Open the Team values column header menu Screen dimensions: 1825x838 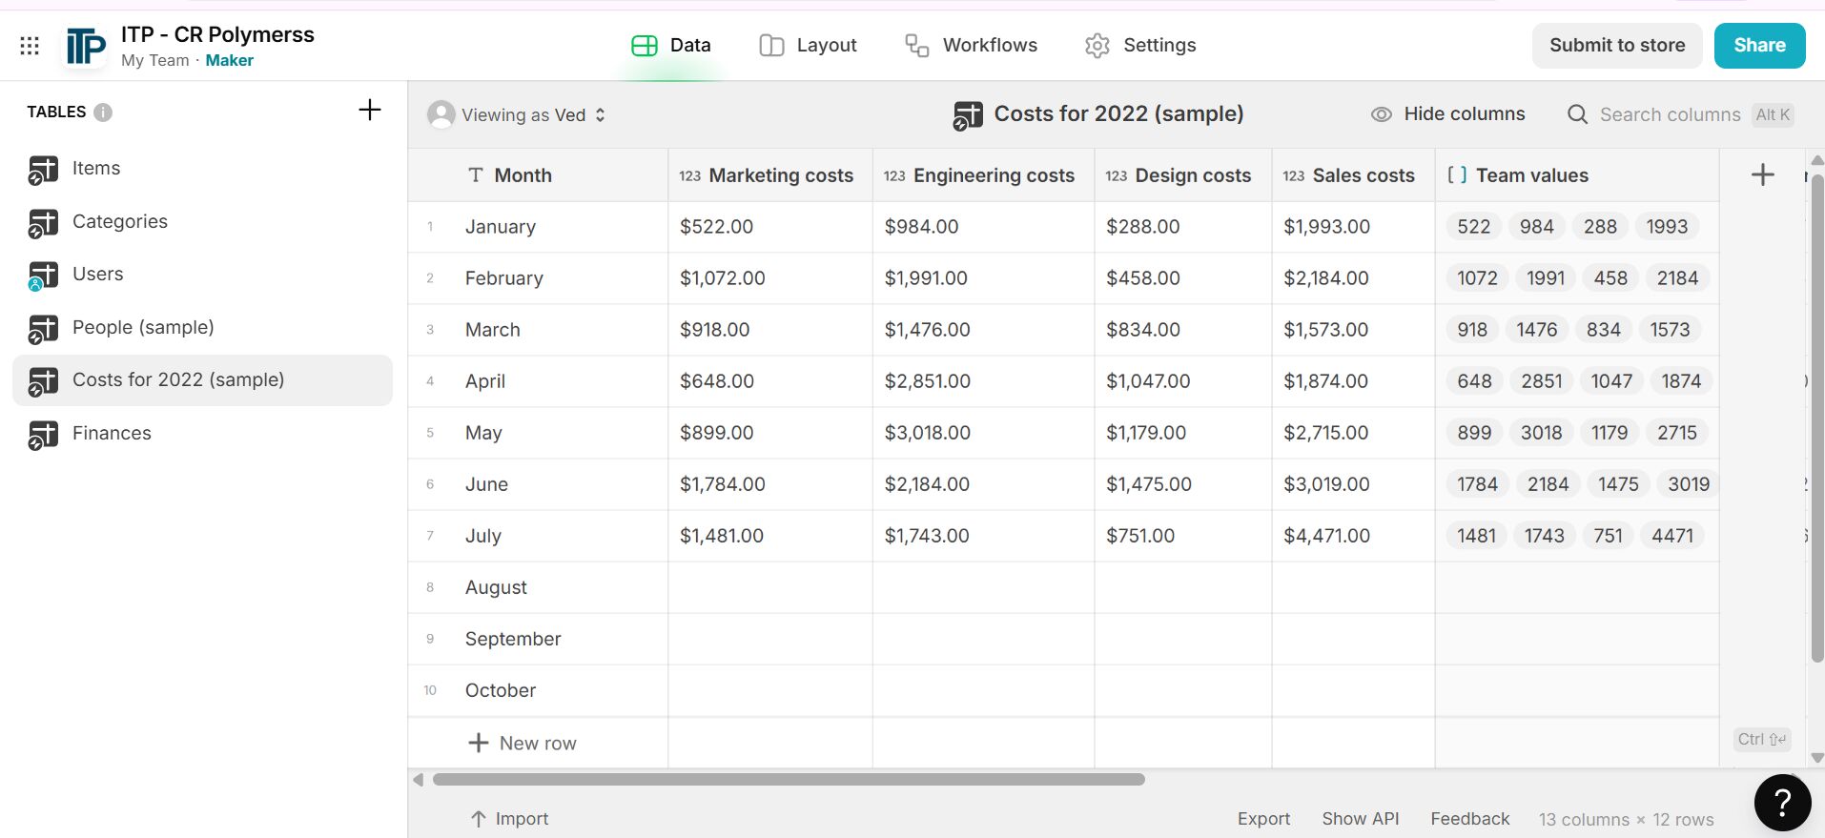pos(1531,175)
